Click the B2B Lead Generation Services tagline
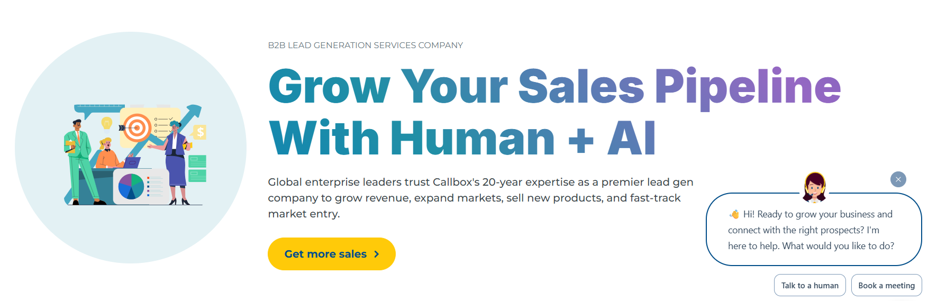Viewport: 928px width, 301px height. (365, 45)
